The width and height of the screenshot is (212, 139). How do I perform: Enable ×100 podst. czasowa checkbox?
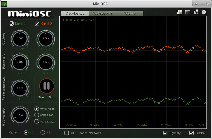coord(66,133)
